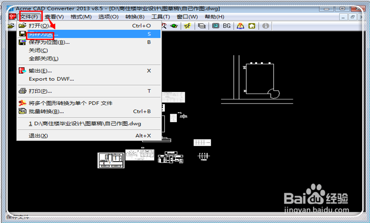Select Export to DWF menu entry
Image resolution: width=370 pixels, height=223 pixels.
(89, 79)
